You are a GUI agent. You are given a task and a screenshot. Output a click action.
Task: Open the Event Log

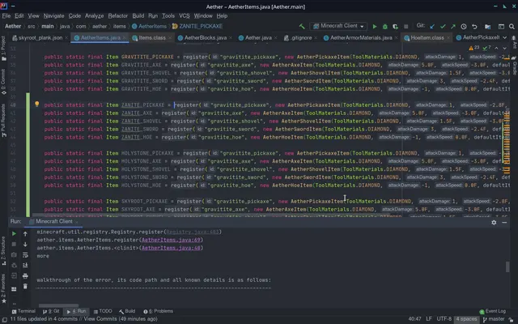point(493,311)
